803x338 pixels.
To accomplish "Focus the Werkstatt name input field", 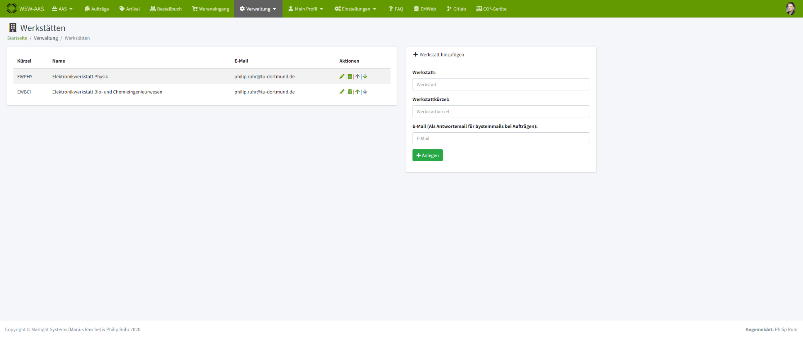I will [501, 84].
